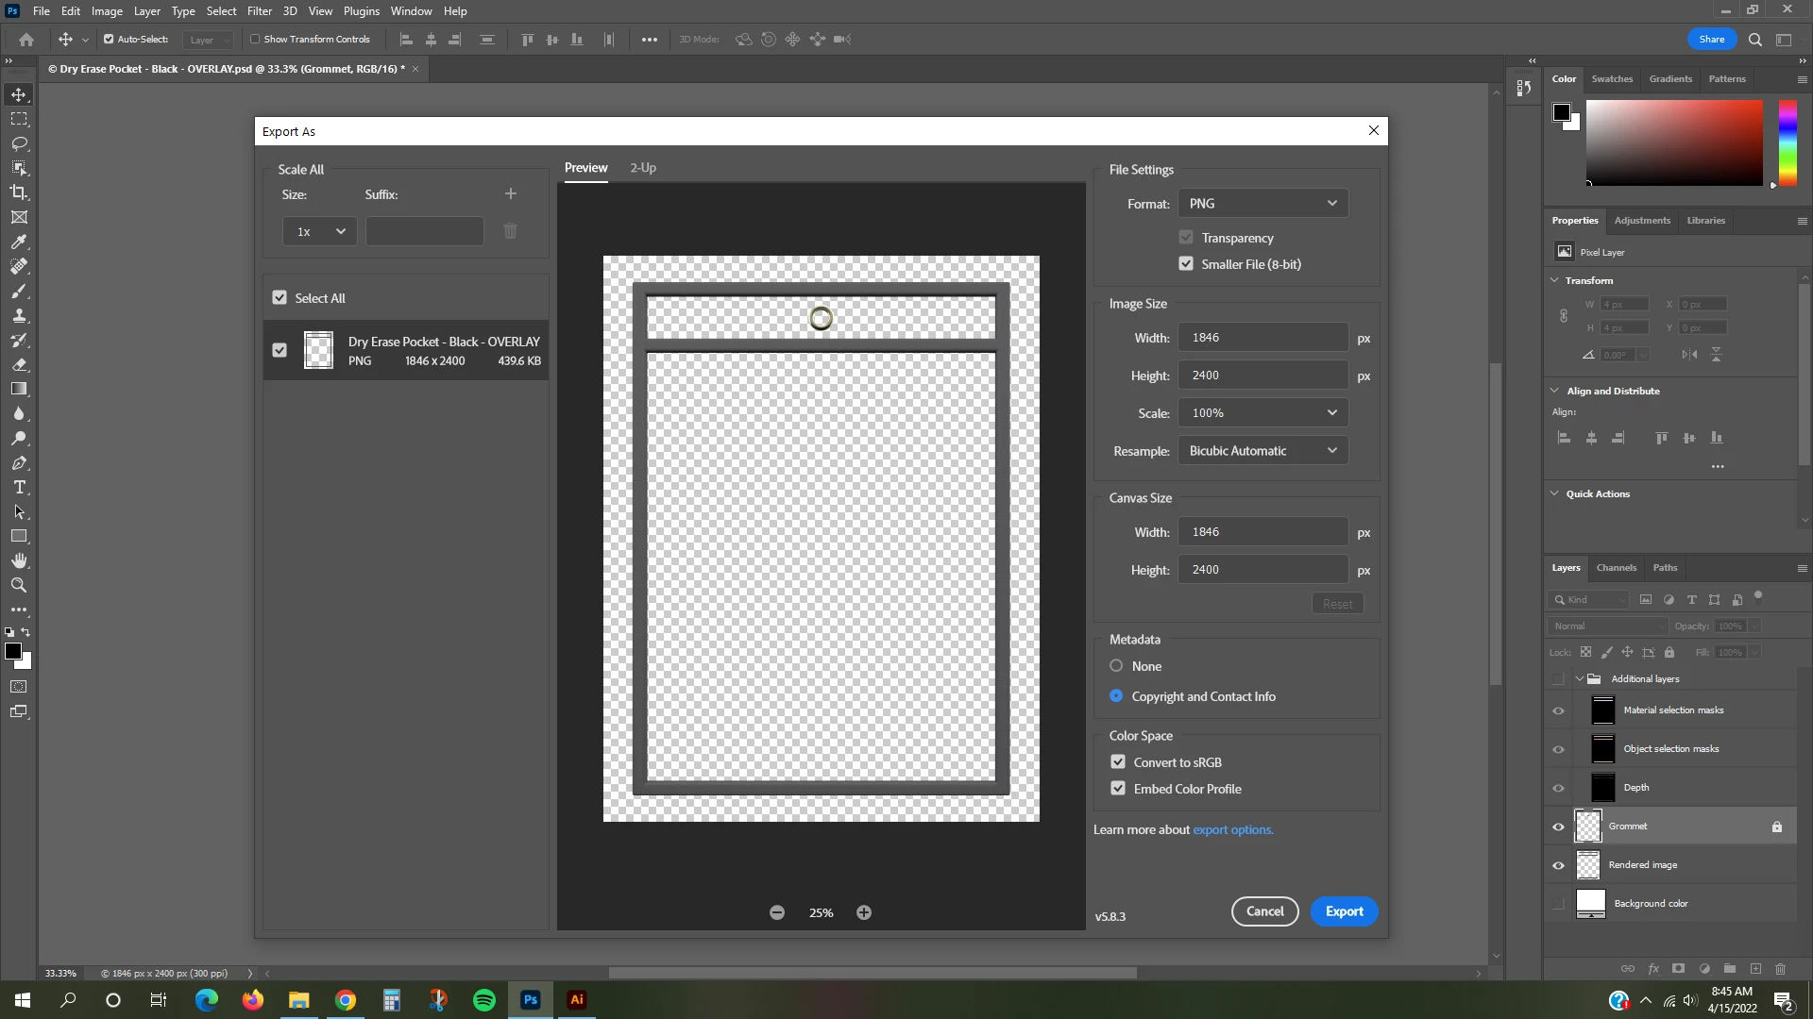This screenshot has width=1813, height=1019.
Task: Toggle Smaller File (8-bit) checkbox
Action: point(1186,264)
